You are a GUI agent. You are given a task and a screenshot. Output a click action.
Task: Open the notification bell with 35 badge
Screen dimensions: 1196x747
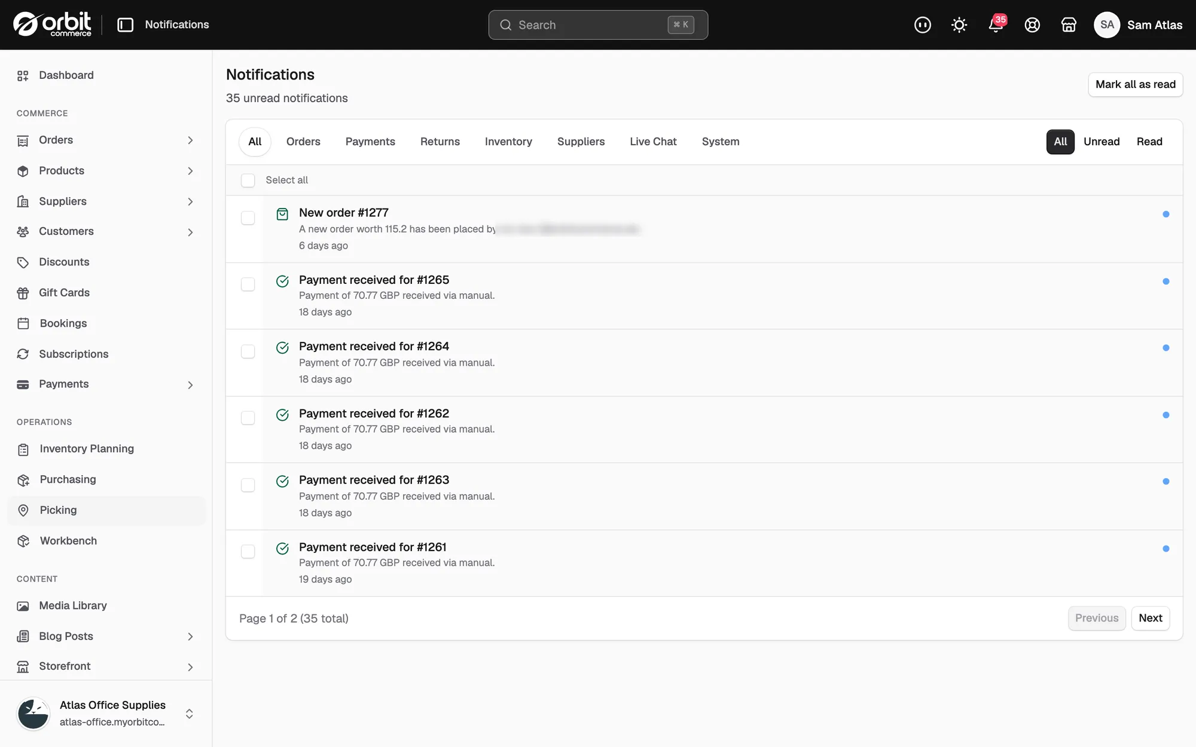click(x=996, y=25)
